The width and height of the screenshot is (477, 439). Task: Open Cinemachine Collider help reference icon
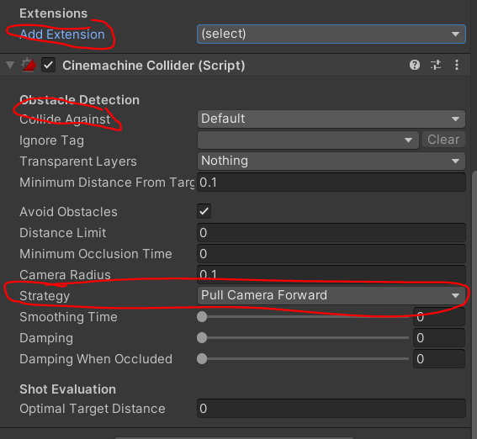[415, 65]
